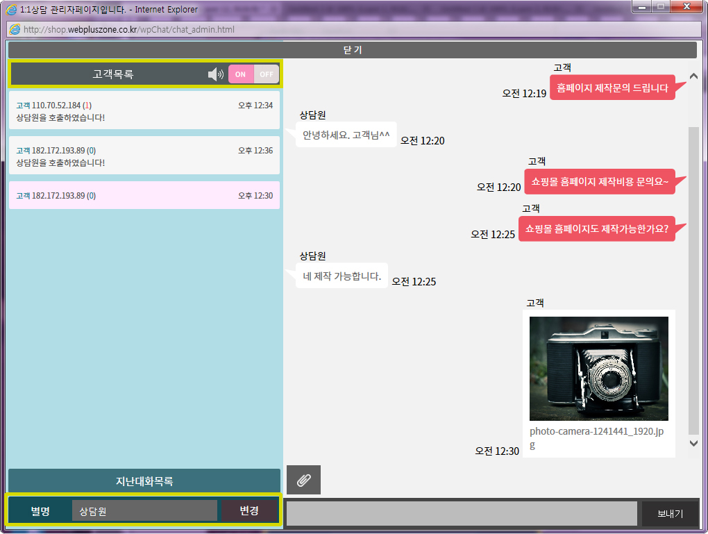Click the Internet Explorer icon in title bar
The image size is (708, 534).
[11, 10]
